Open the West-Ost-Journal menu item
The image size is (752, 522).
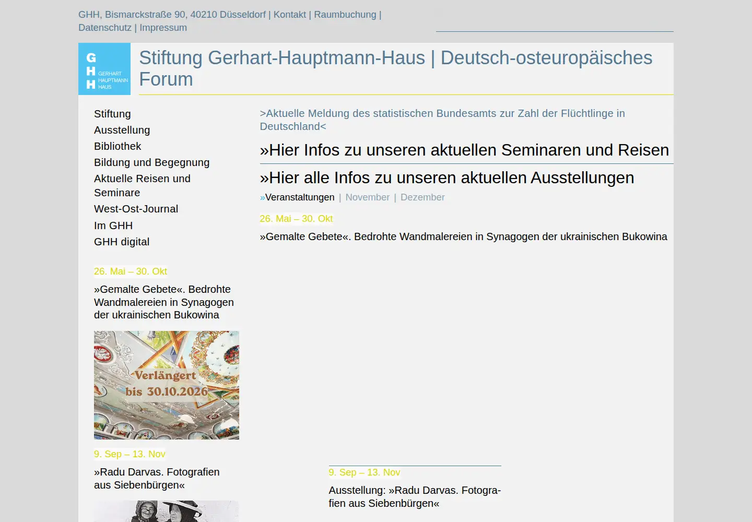[136, 209]
